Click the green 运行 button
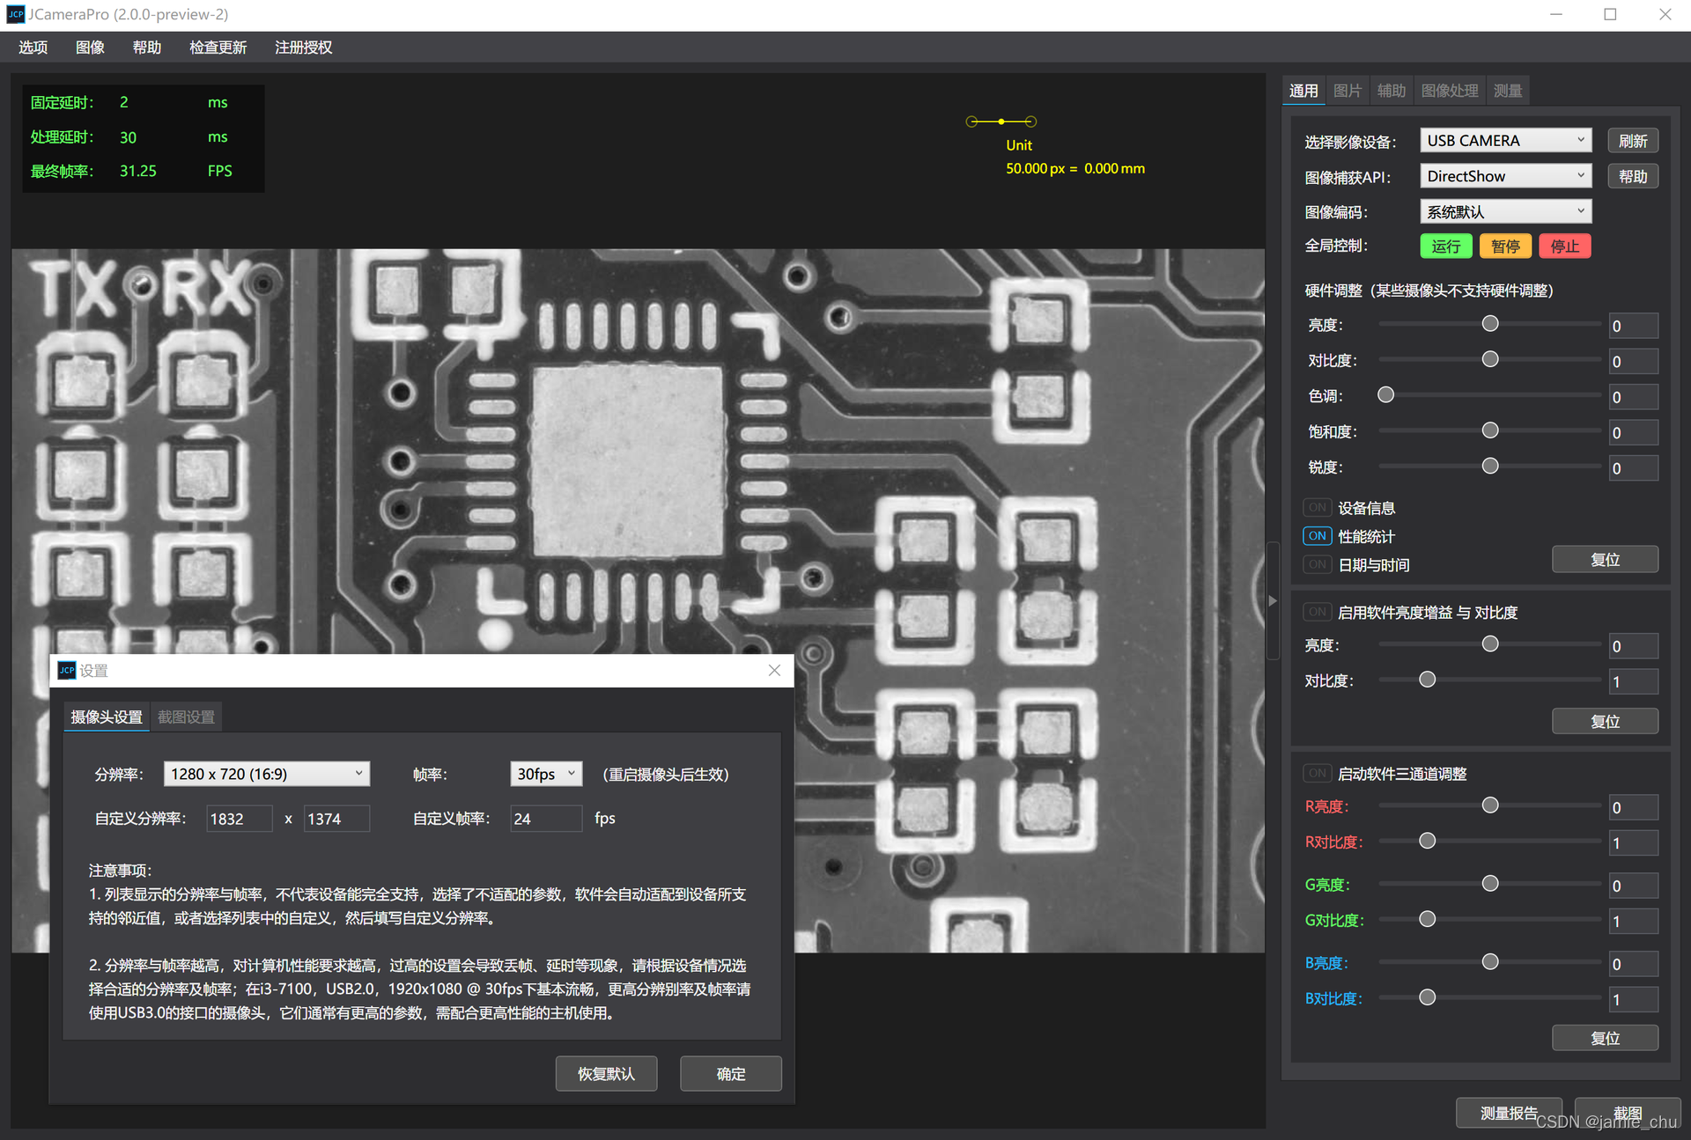Screen dimensions: 1691x1140 (1445, 246)
